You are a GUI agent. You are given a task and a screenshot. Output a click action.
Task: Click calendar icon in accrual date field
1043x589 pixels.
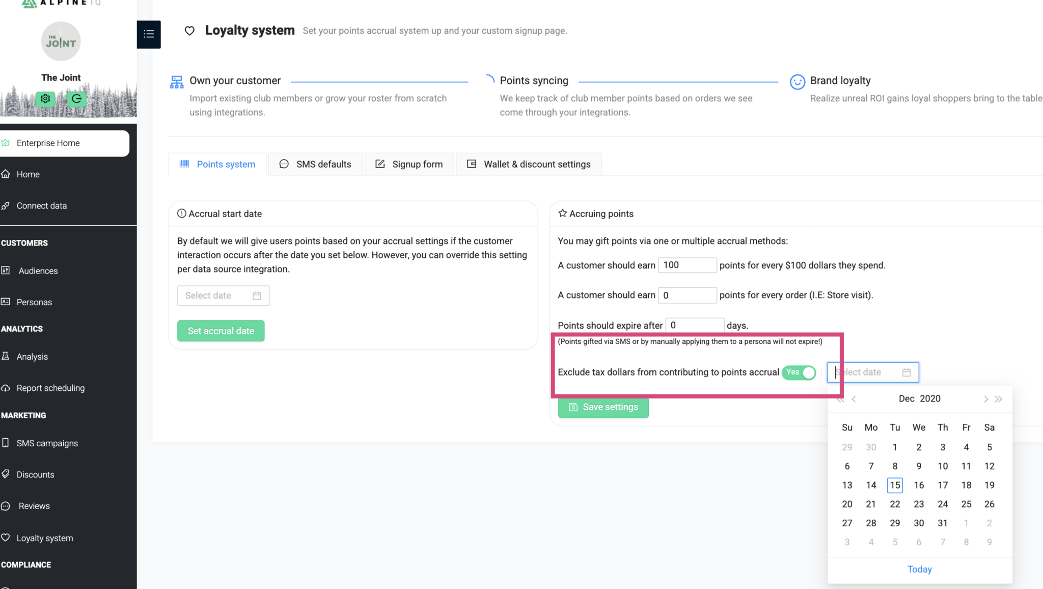click(257, 296)
